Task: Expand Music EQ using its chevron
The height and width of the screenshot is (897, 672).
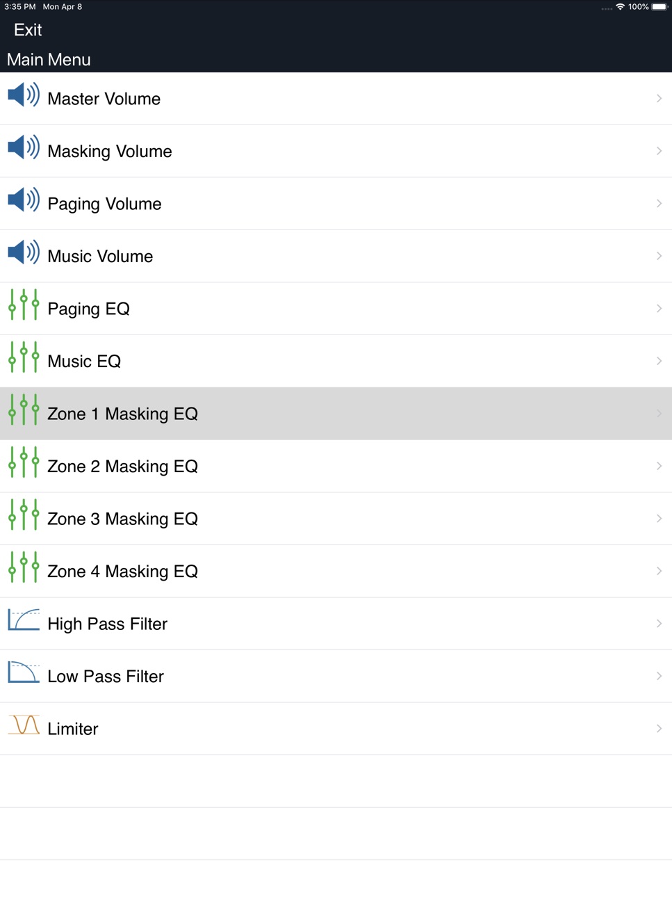Action: [x=659, y=361]
